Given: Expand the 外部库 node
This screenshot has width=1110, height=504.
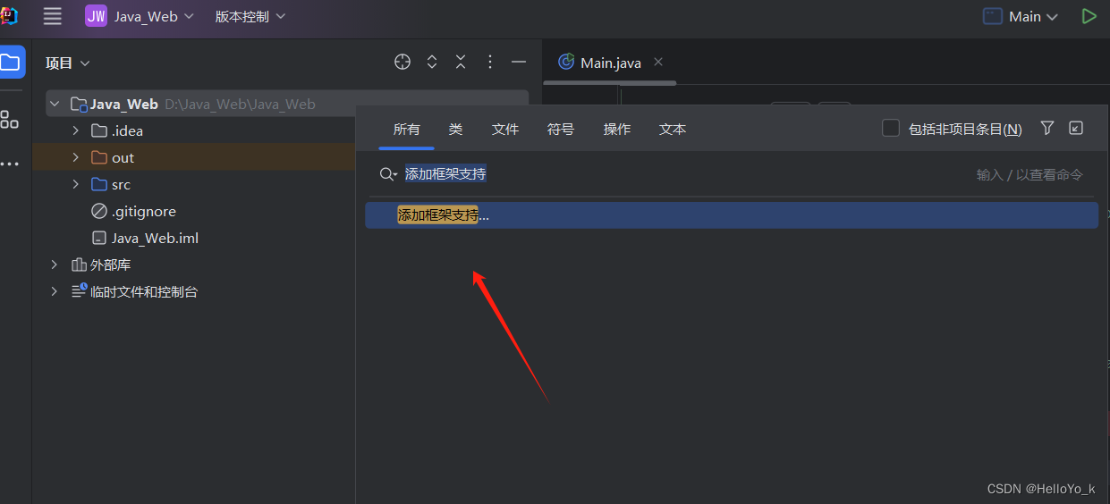Looking at the screenshot, I should [55, 265].
